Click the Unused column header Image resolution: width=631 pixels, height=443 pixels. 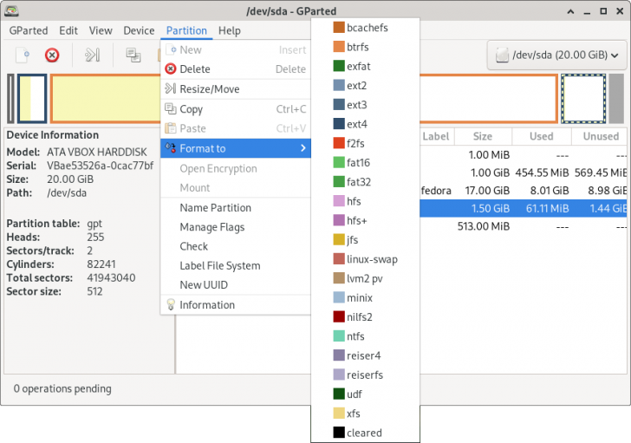click(x=600, y=136)
